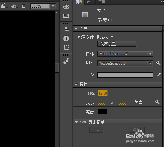Collapse the 属性 section triangle
The width and height of the screenshot is (164, 147).
76,84
